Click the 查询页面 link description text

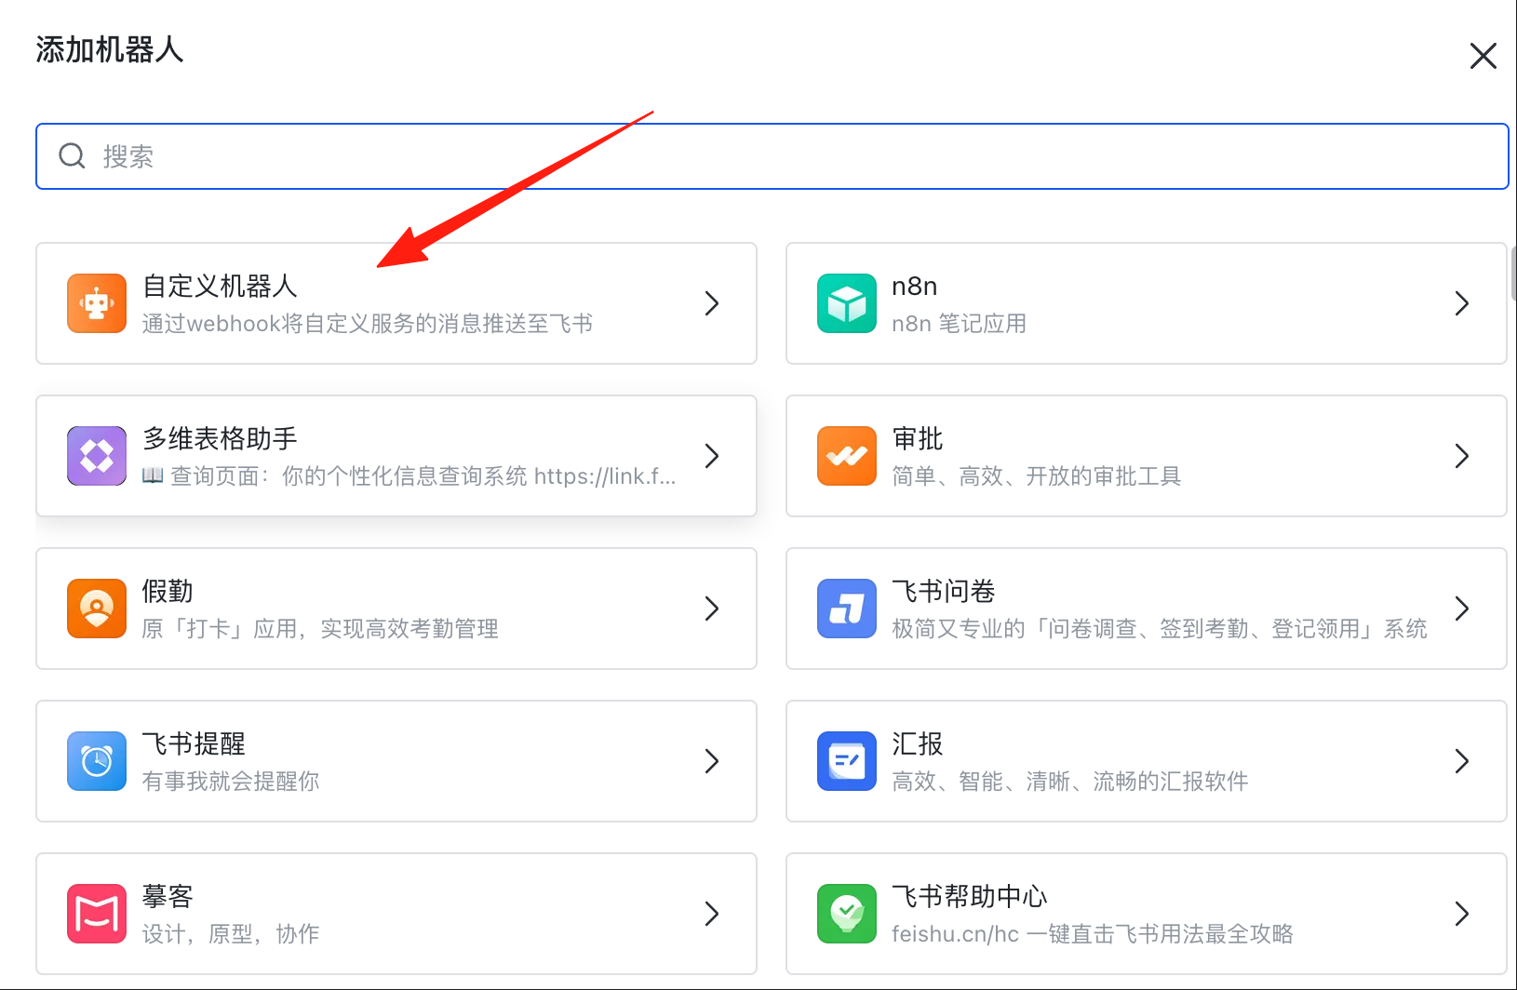tap(409, 476)
